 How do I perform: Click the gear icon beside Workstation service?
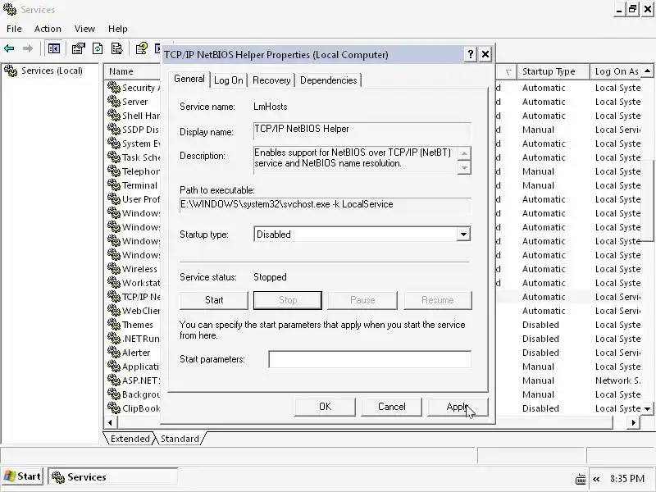click(x=114, y=282)
